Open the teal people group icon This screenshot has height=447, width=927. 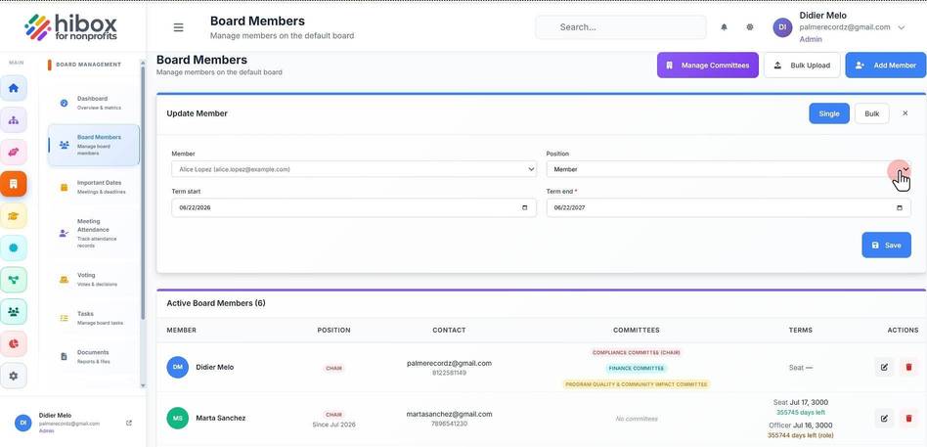coord(14,312)
